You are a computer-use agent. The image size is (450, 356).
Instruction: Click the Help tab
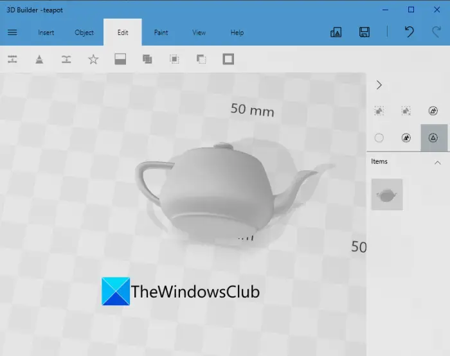tap(237, 32)
